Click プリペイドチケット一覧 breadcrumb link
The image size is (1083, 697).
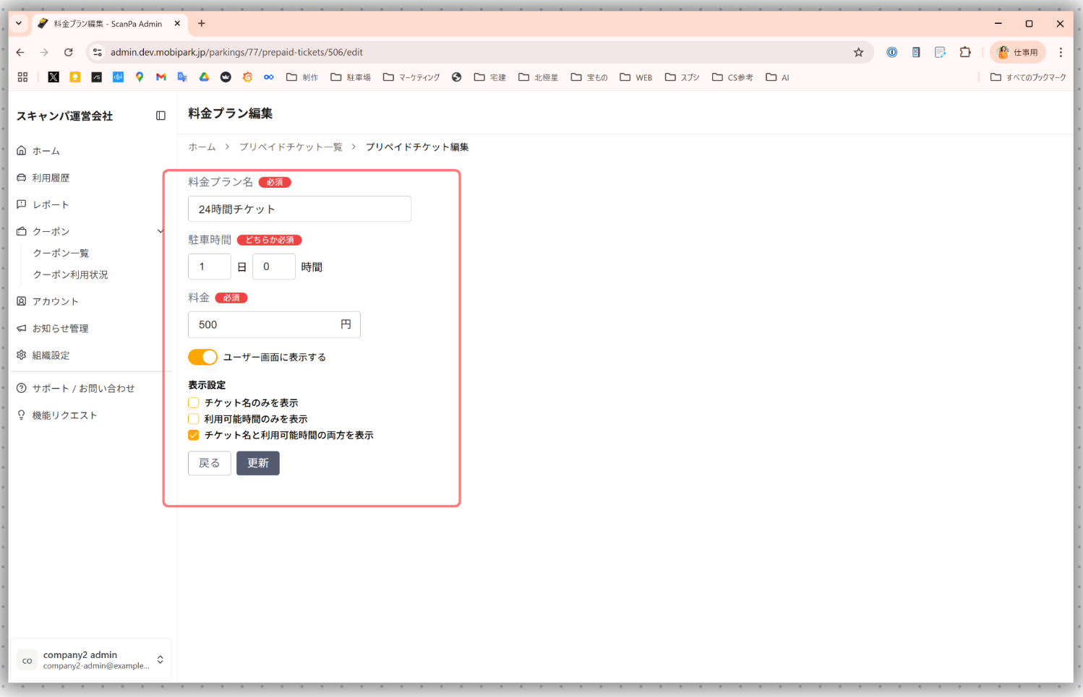(291, 147)
